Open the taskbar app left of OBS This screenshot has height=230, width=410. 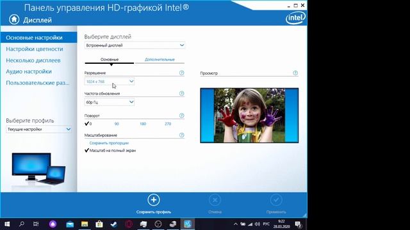[143, 224]
